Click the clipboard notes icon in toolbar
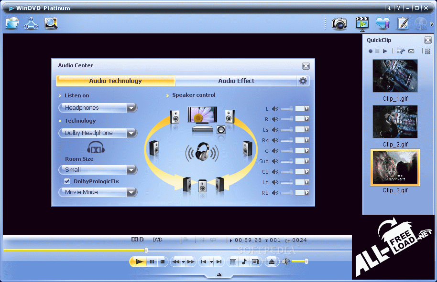The image size is (437, 282). [x=403, y=23]
